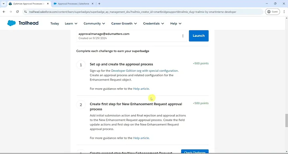The width and height of the screenshot is (288, 162).
Task: Click the address bar URL
Action: [133, 12]
